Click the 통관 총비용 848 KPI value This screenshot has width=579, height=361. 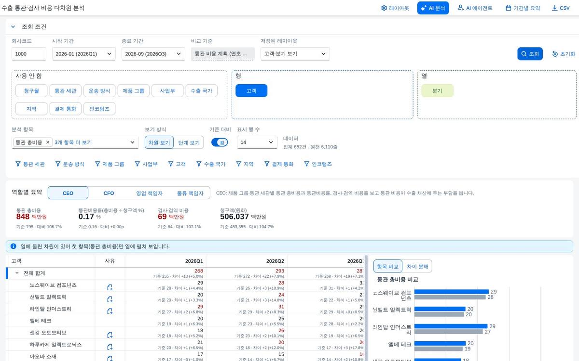(23, 217)
